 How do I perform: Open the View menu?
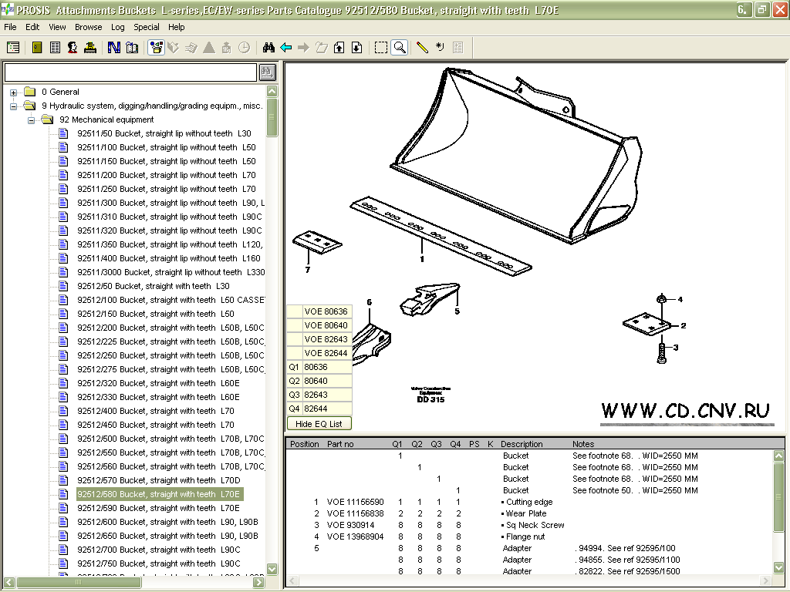pos(57,27)
